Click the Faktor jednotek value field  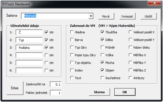tap(56, 93)
